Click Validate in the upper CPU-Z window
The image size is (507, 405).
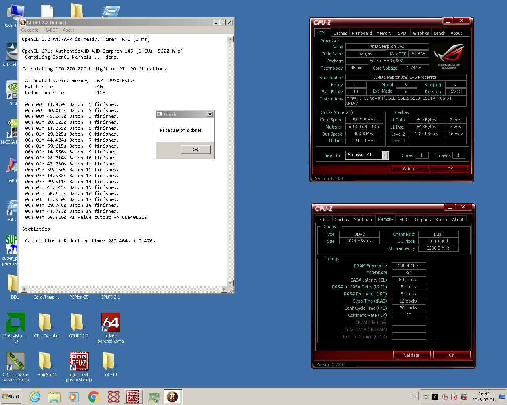click(x=410, y=169)
